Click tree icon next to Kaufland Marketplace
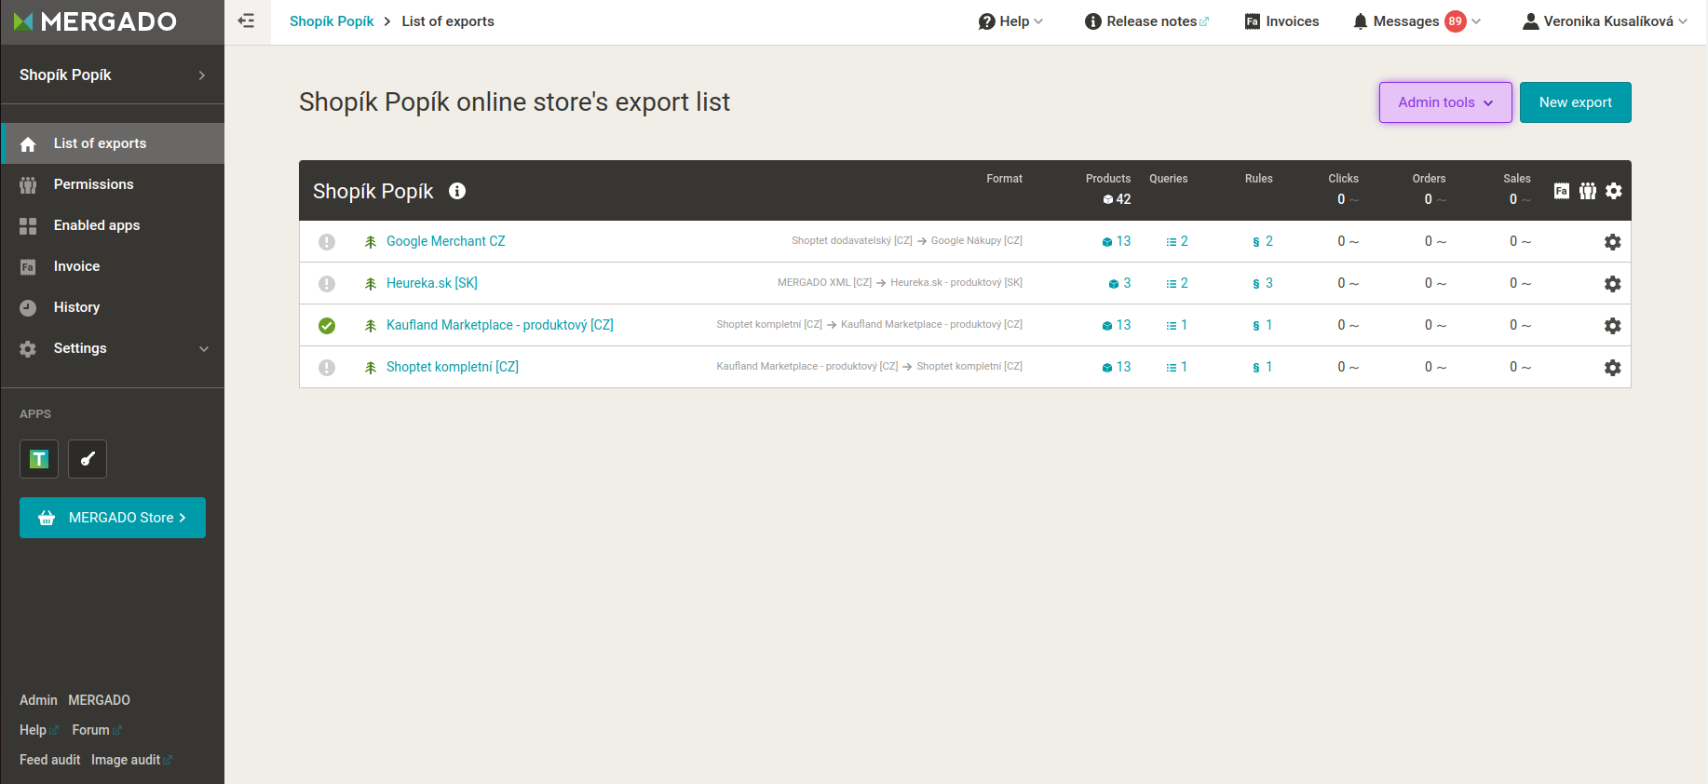 click(371, 326)
